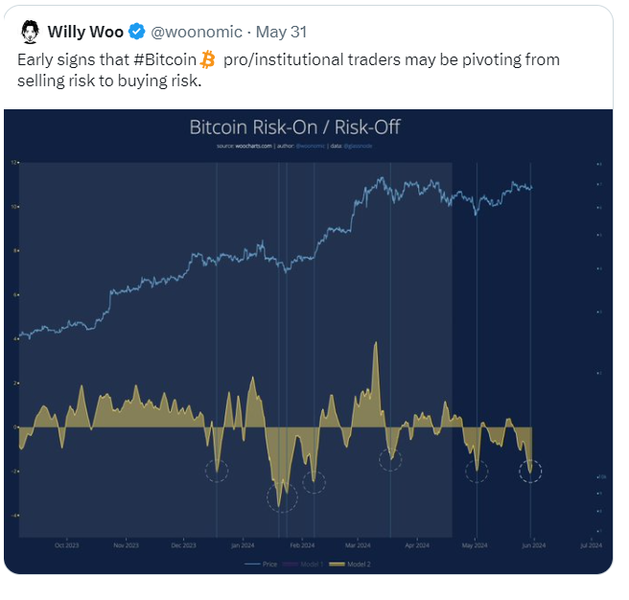This screenshot has height=600, width=629.
Task: Click the Oct 2023 x-axis label
Action: pos(66,545)
